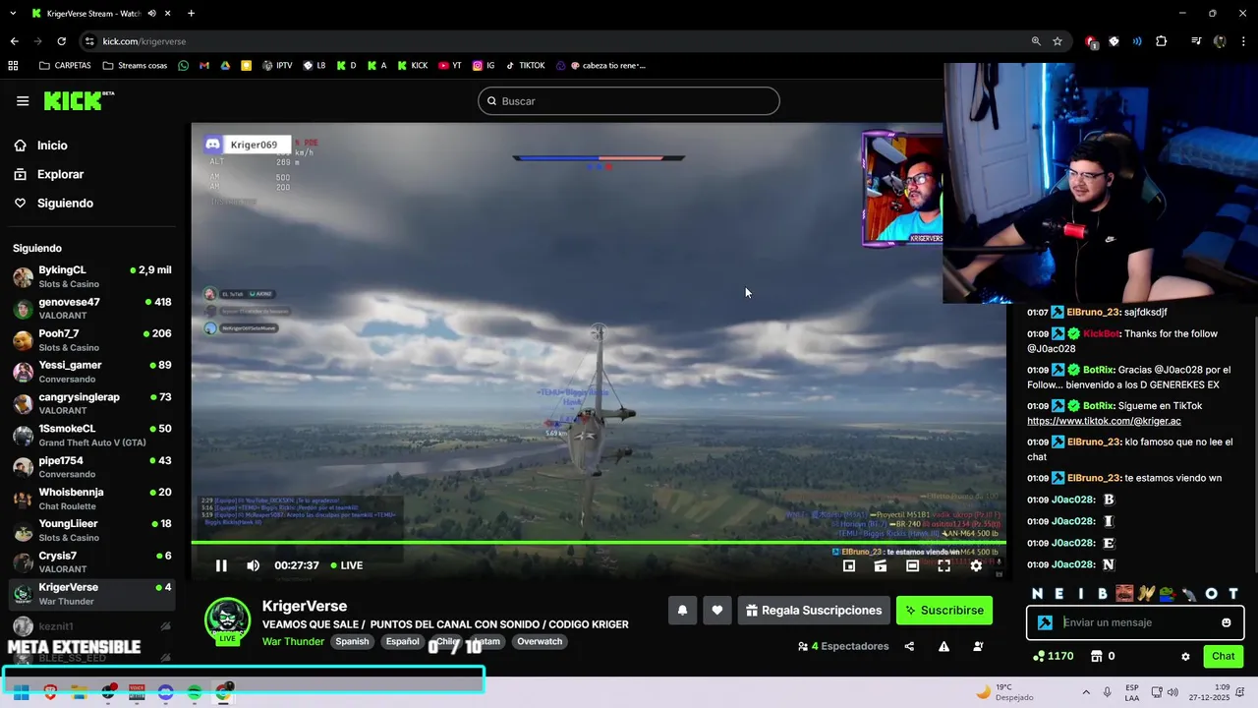
Task: Open Gmail bookmark icon
Action: (x=204, y=66)
